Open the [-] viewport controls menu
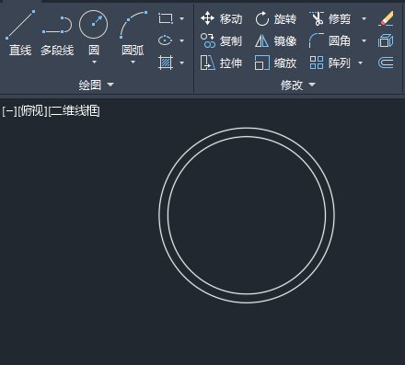Viewport: 405px width, 365px height. point(9,111)
